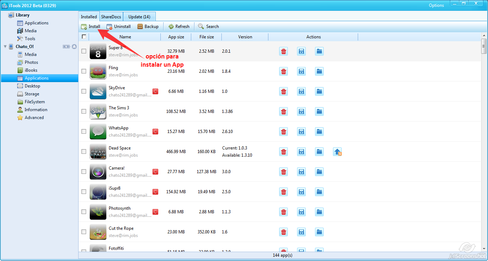Click The Sims 3 app thumbnail

(98, 111)
